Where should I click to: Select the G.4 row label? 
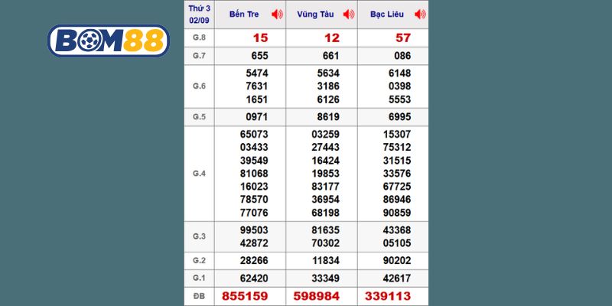199,174
